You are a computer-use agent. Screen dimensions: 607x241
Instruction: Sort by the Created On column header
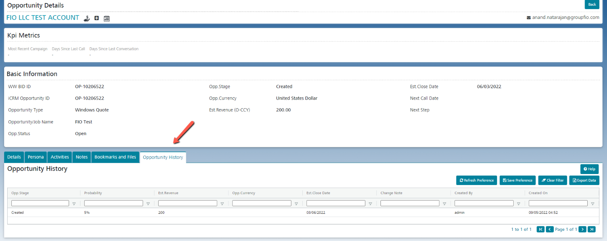[x=538, y=193]
